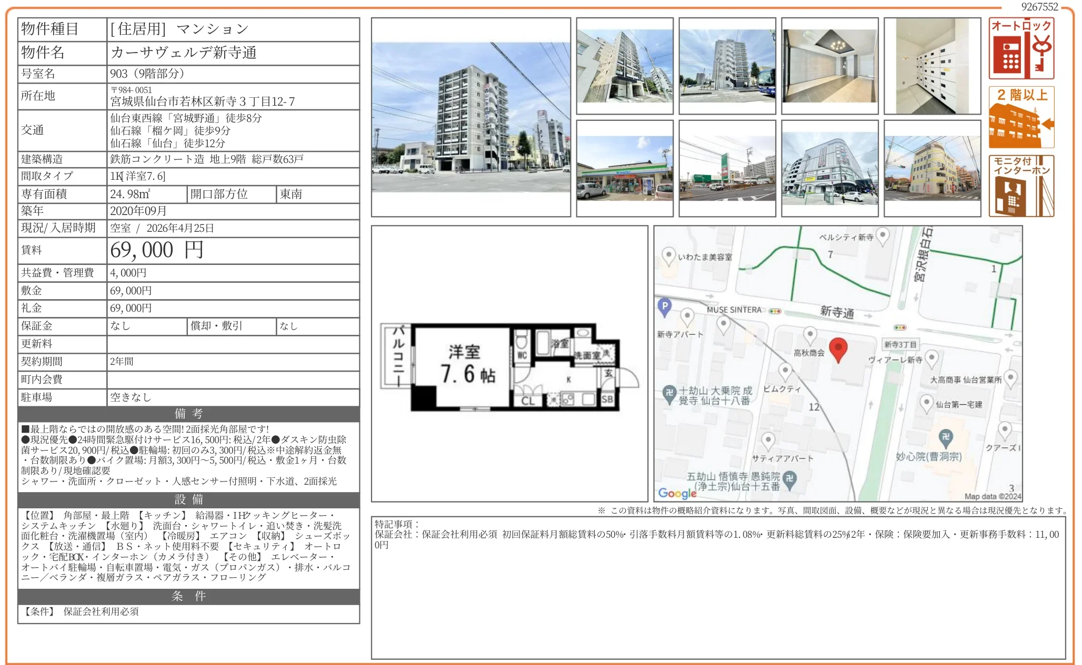1082x665 pixels.
Task: Select the 高秋商会 map pin
Action: (810, 335)
